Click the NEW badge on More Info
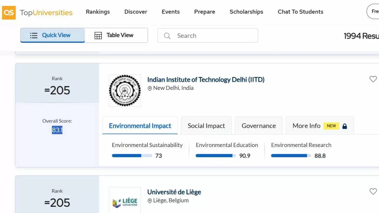Screen dimensions: 379x213 click(x=331, y=126)
